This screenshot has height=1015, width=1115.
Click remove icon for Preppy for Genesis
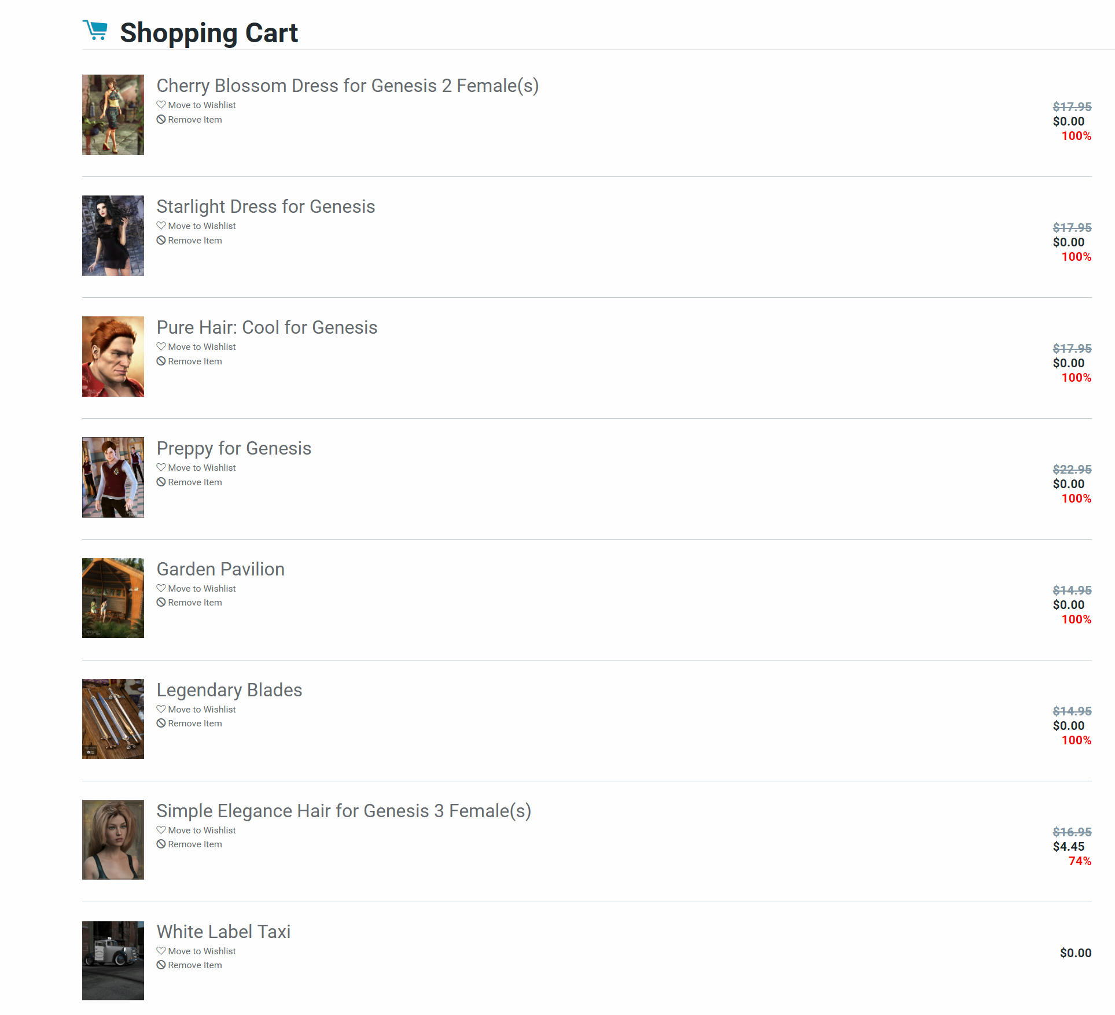point(161,482)
